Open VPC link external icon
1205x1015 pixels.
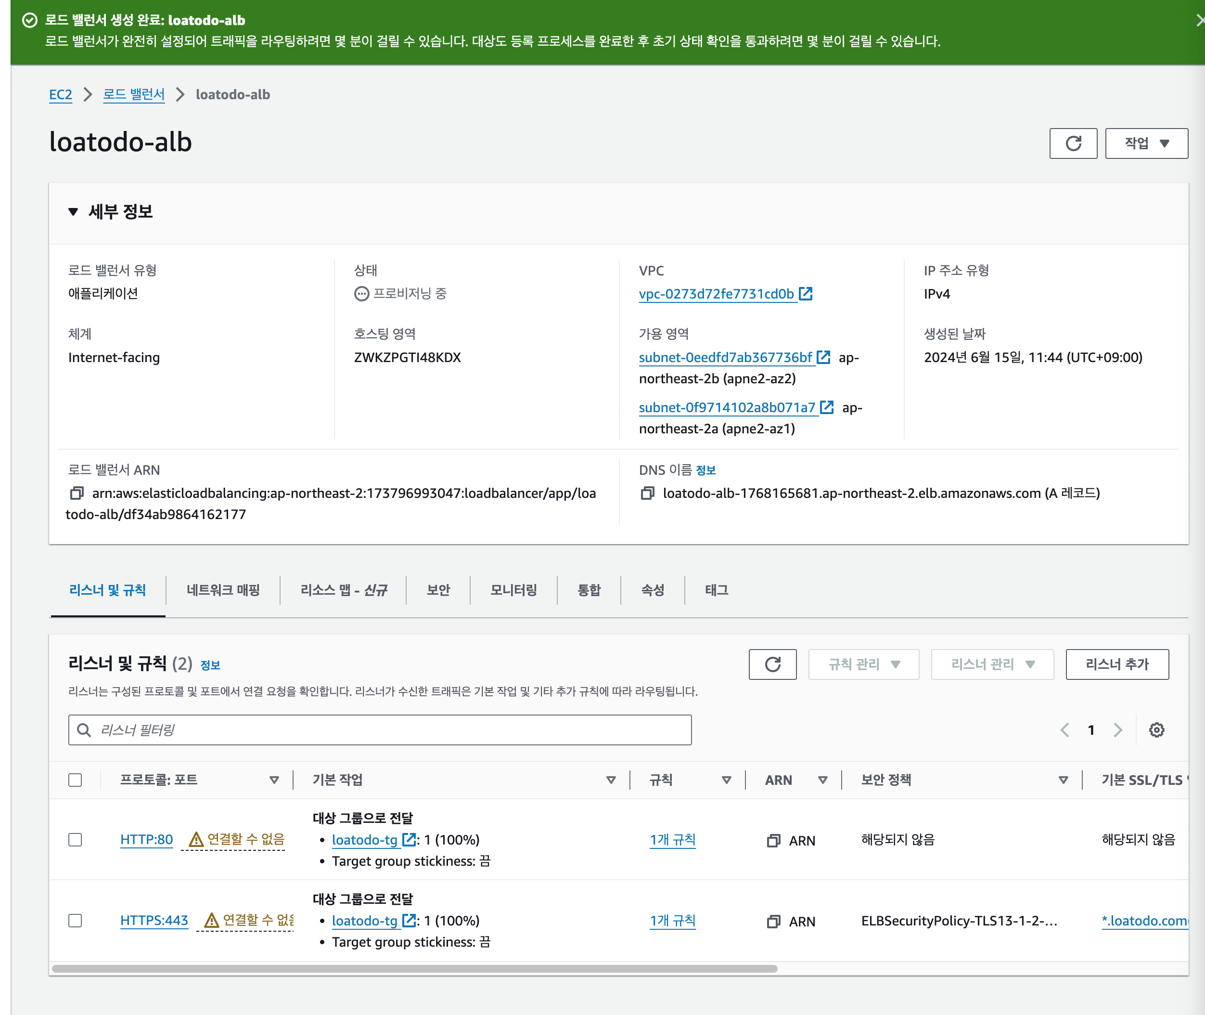[x=806, y=293]
